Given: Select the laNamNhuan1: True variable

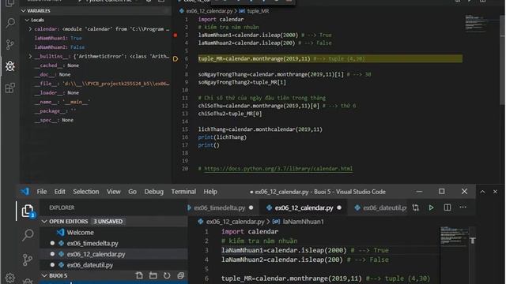Looking at the screenshot, I should tap(58, 38).
